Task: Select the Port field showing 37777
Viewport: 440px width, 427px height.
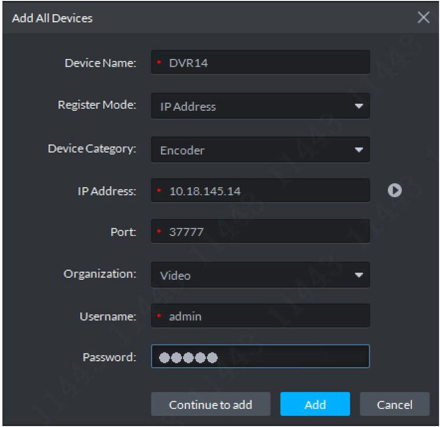Action: 264,232
